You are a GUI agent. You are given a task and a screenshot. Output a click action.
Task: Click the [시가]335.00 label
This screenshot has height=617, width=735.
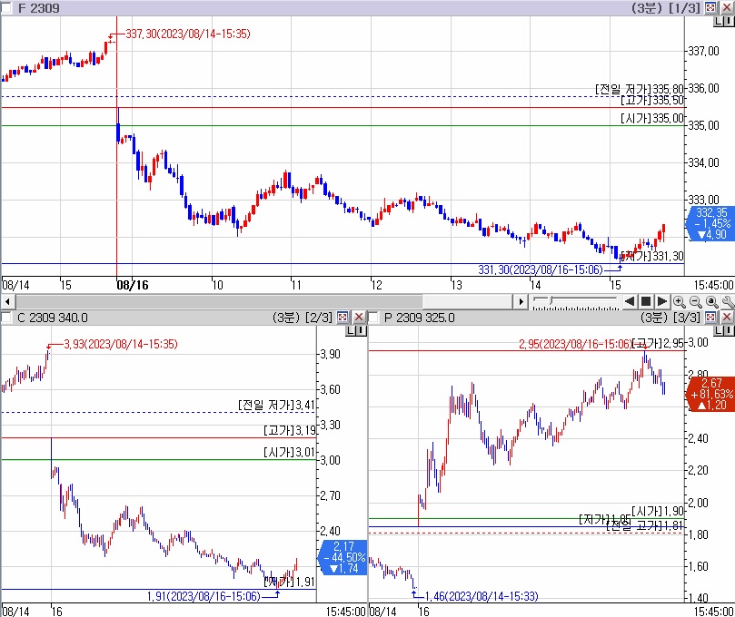click(652, 119)
